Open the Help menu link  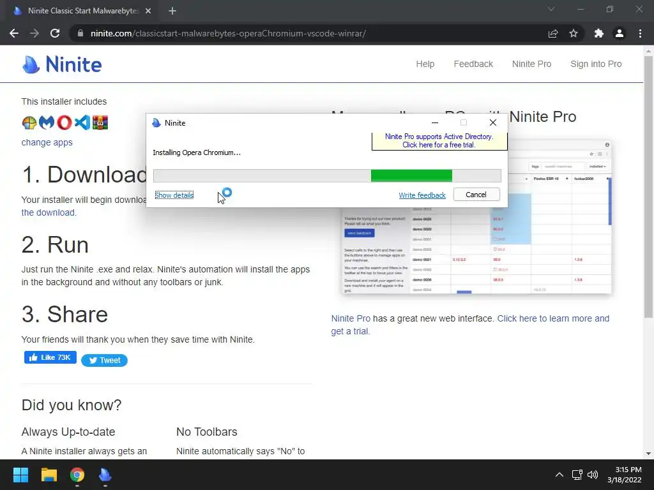tap(425, 64)
